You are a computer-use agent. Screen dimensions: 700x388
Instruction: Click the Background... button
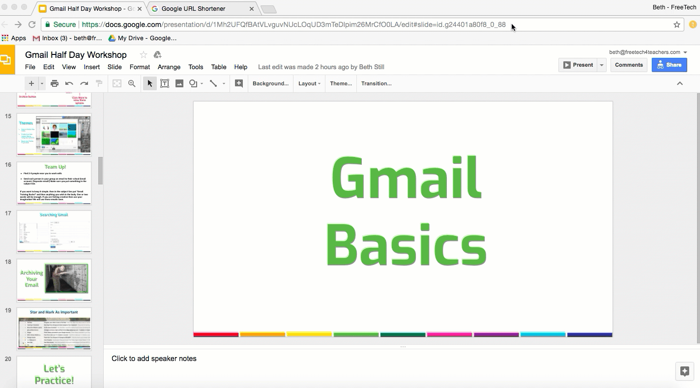(x=270, y=83)
